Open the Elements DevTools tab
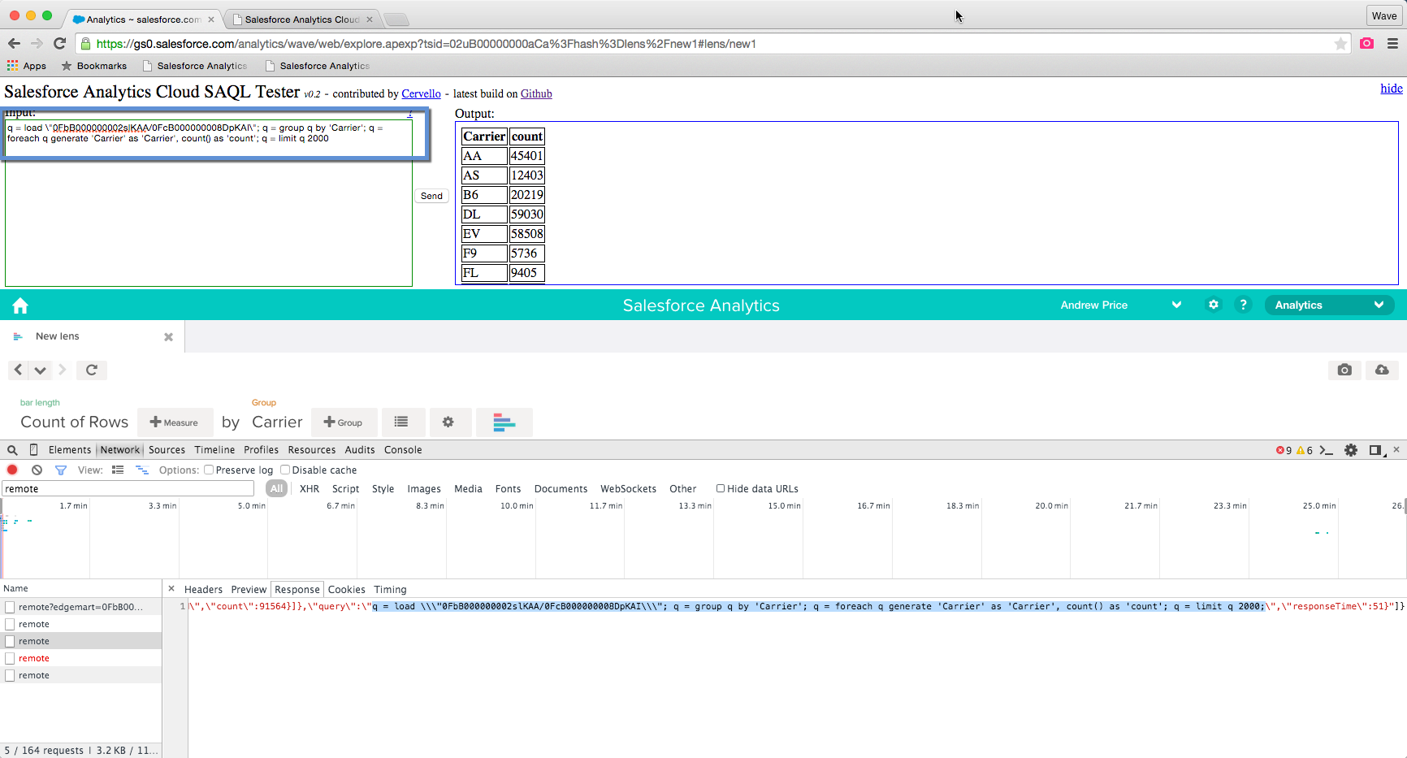Viewport: 1407px width, 758px height. click(70, 450)
